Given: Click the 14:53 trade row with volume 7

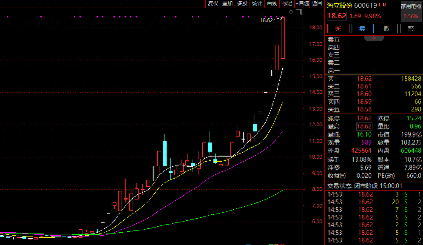Looking at the screenshot, I should (374, 210).
